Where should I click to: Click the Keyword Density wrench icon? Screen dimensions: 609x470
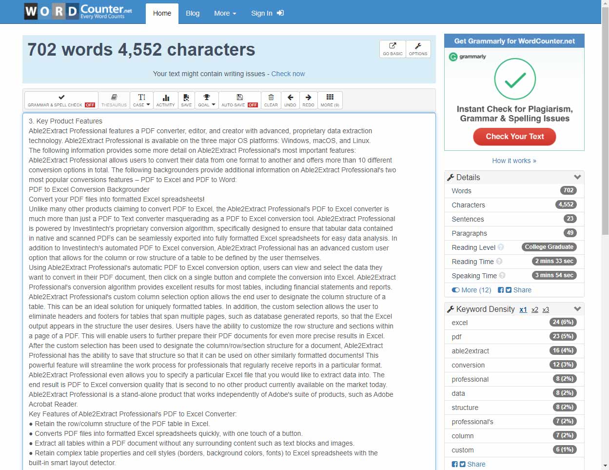451,309
